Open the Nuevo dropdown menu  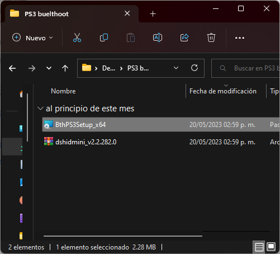[32, 38]
